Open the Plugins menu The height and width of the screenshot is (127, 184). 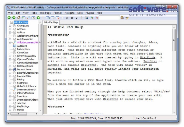click(x=90, y=13)
